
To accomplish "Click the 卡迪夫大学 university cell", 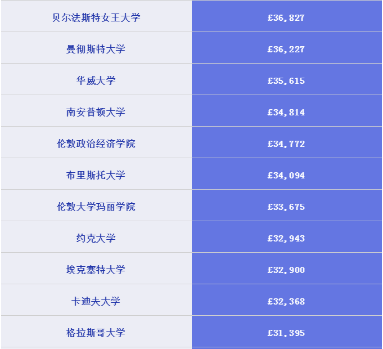I will pyautogui.click(x=96, y=301).
